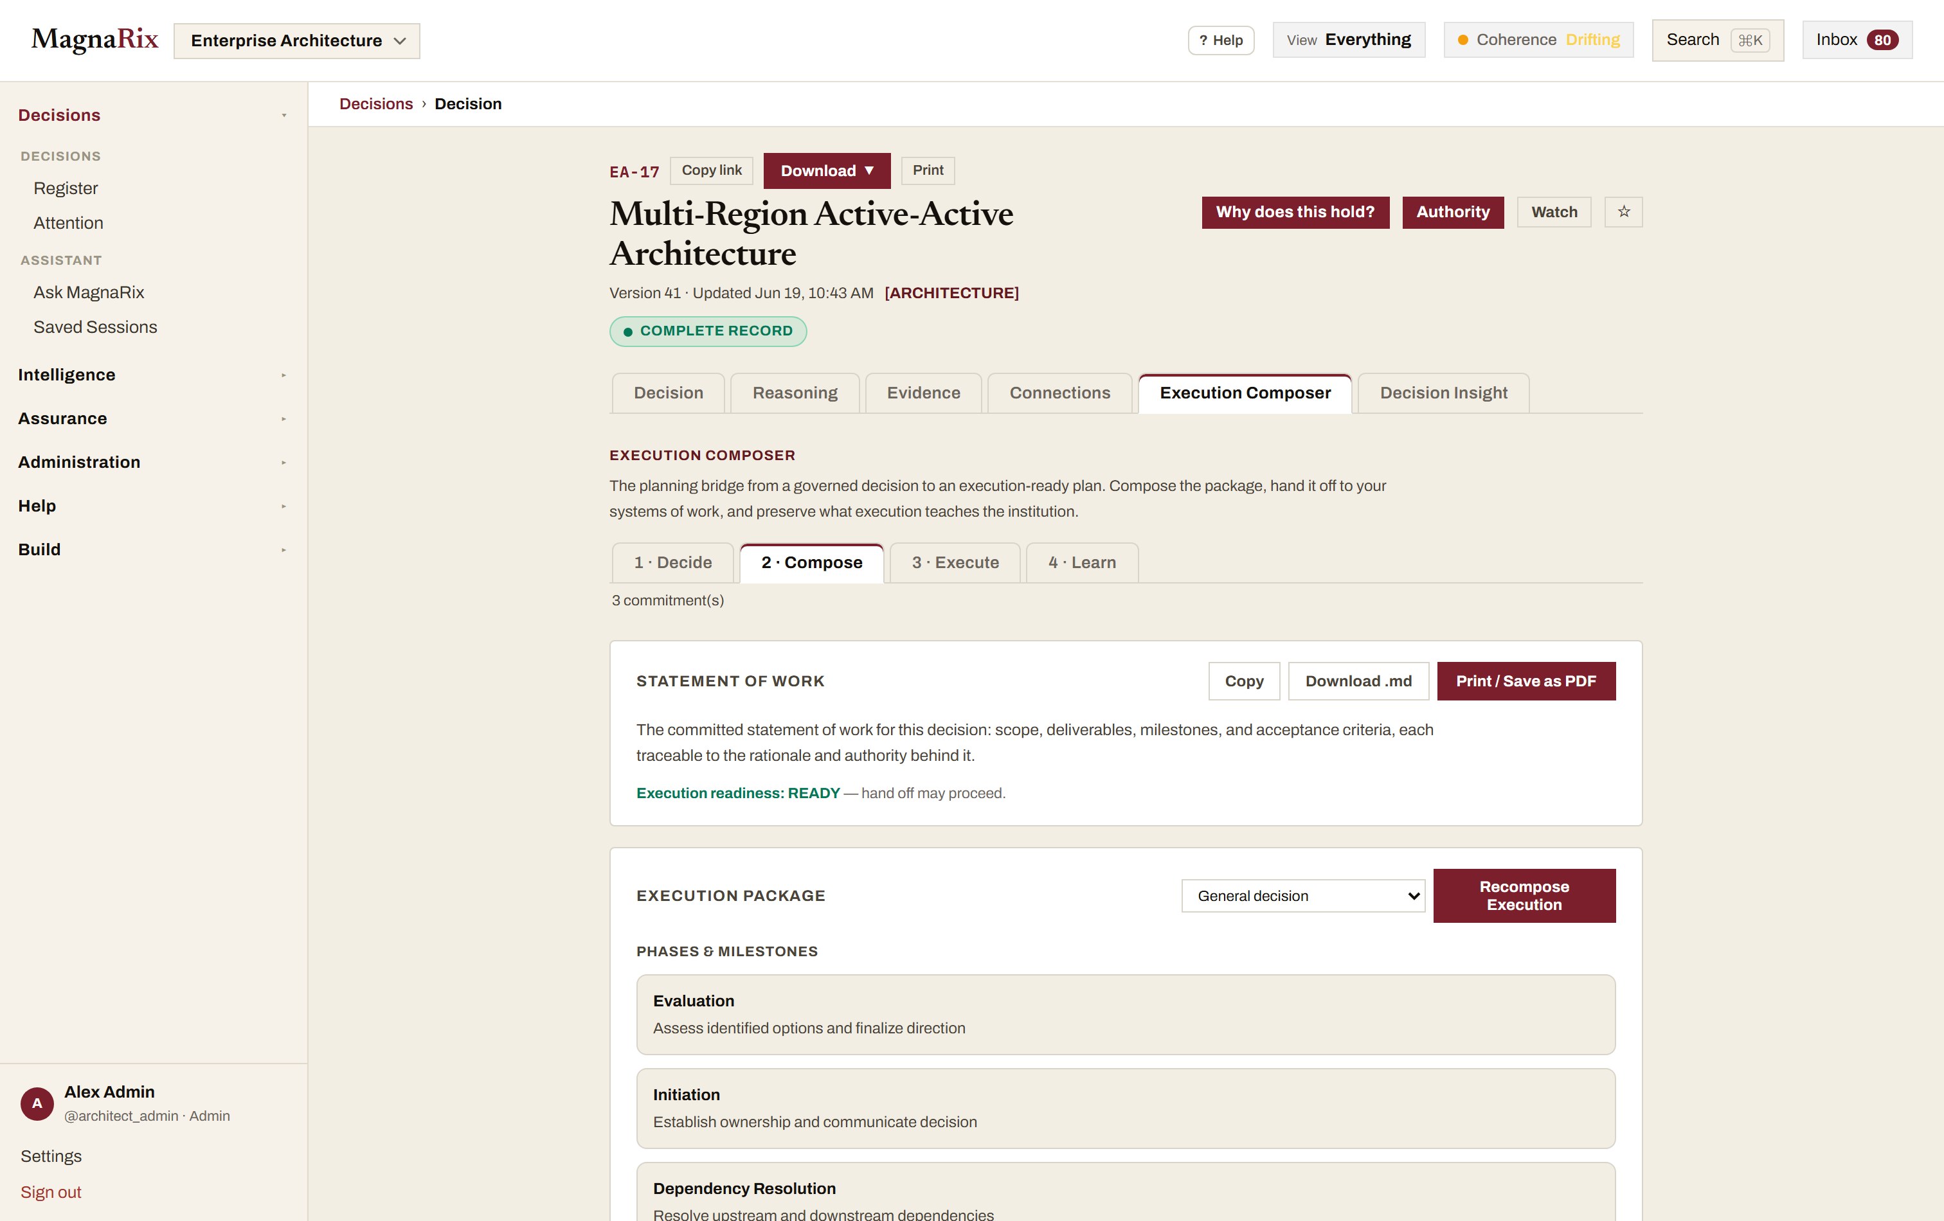This screenshot has width=1944, height=1221.
Task: Expand the Intelligence sidebar section
Action: 154,375
